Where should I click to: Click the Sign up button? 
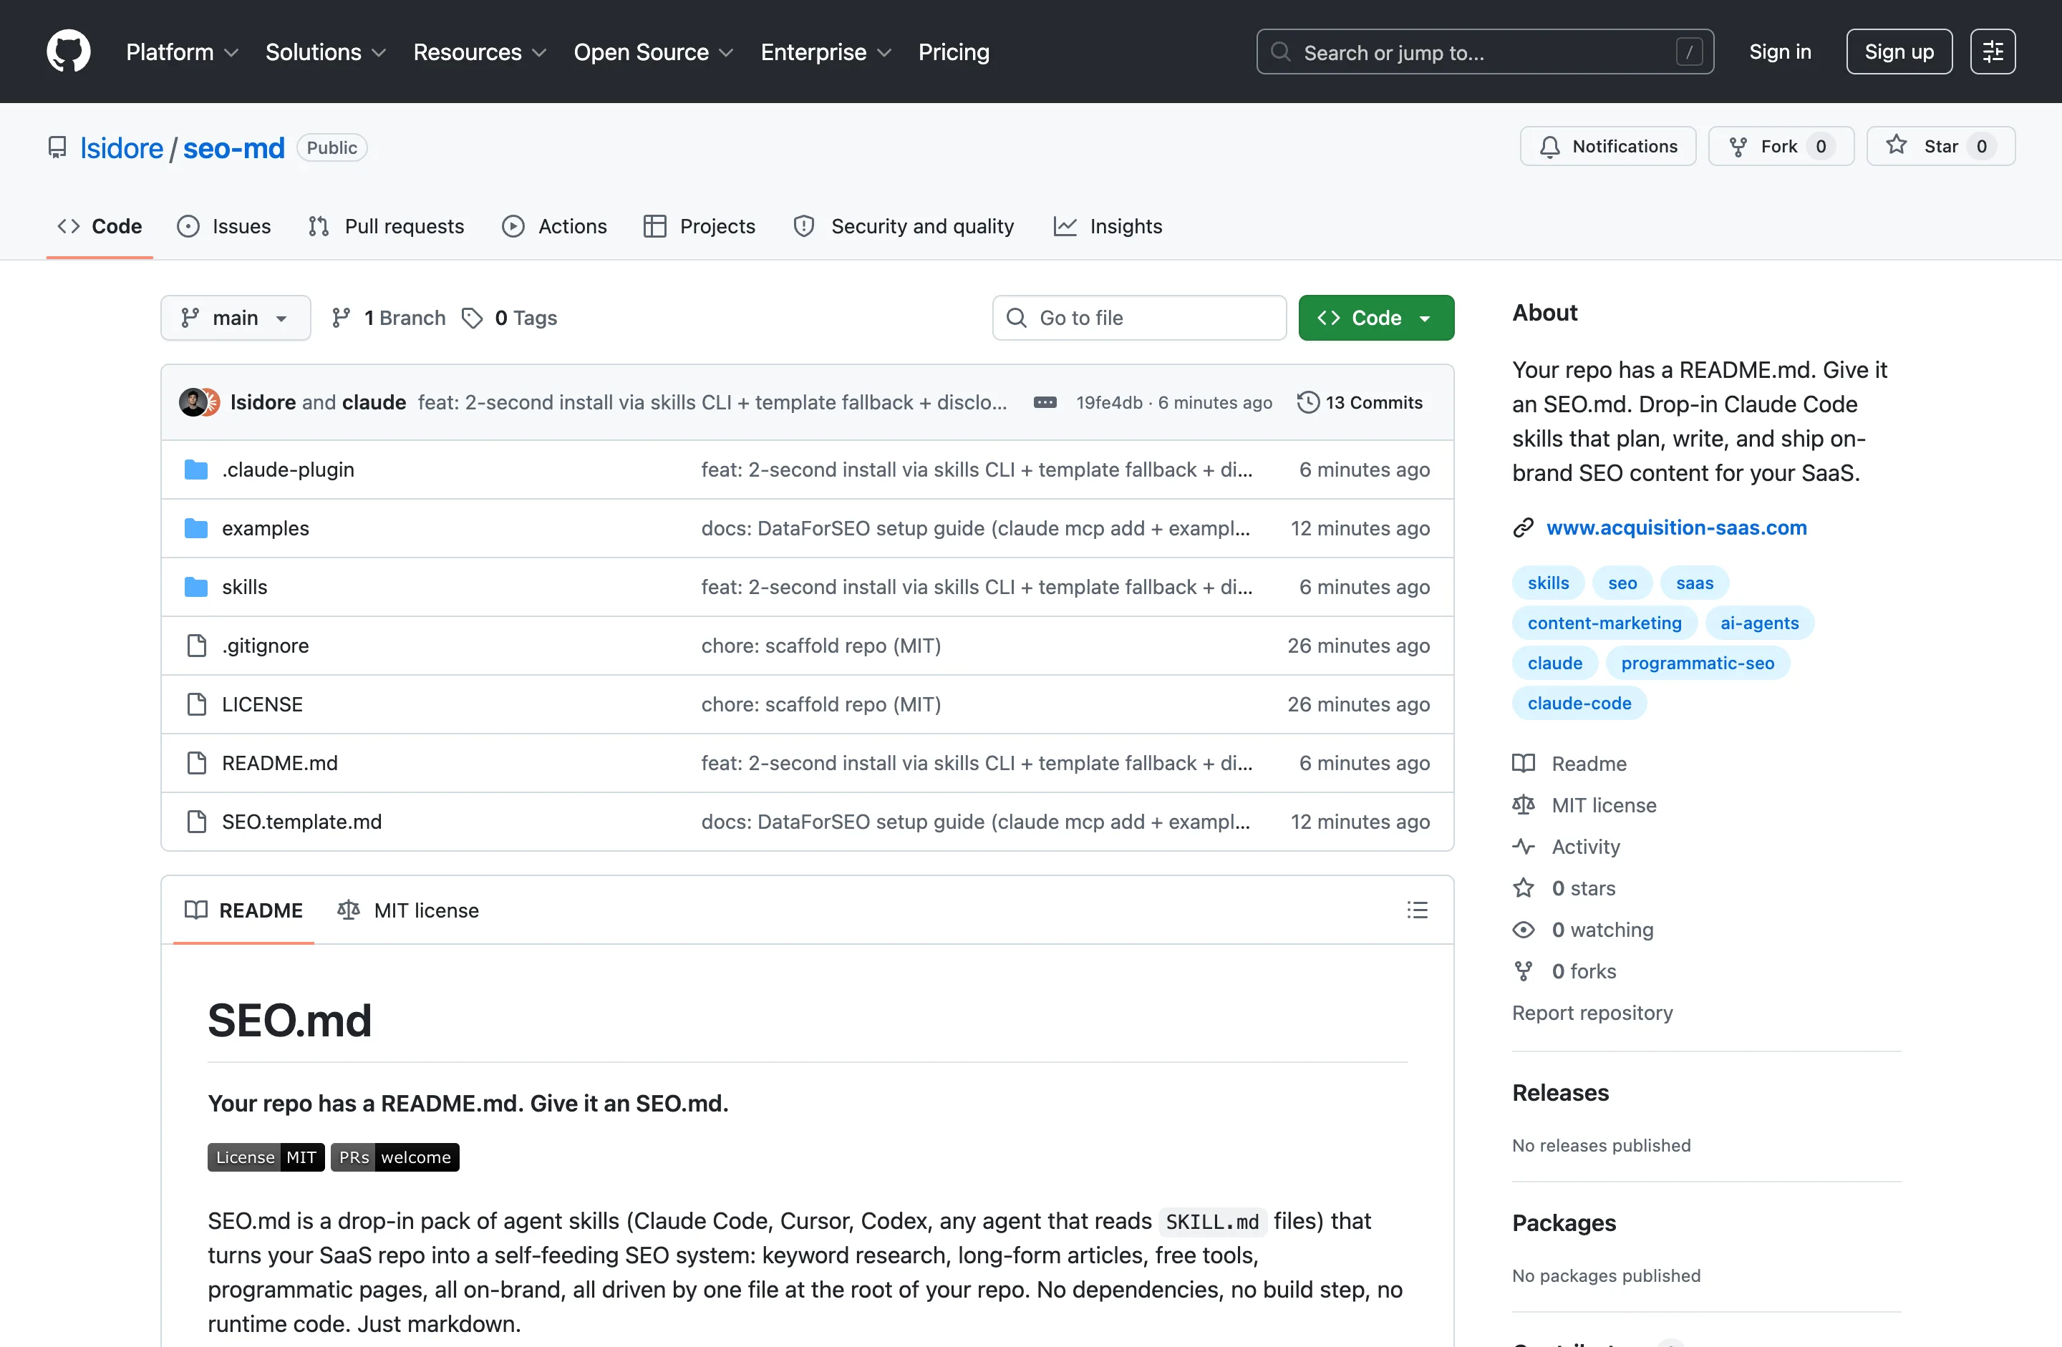[1898, 52]
